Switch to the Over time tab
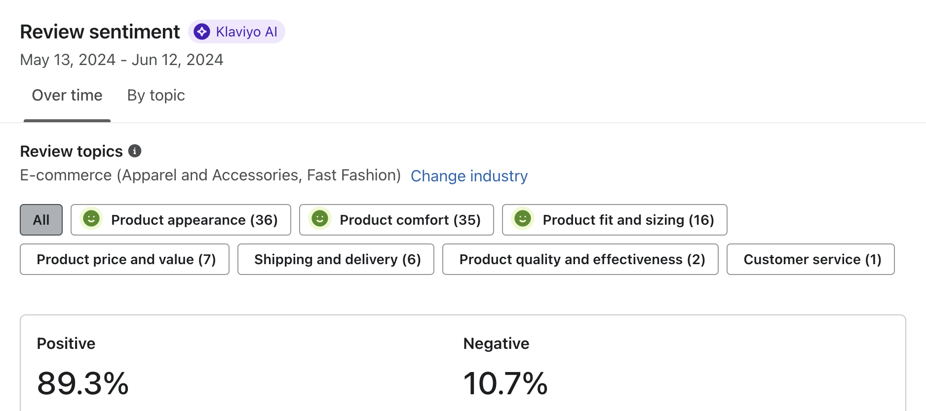 pos(67,95)
